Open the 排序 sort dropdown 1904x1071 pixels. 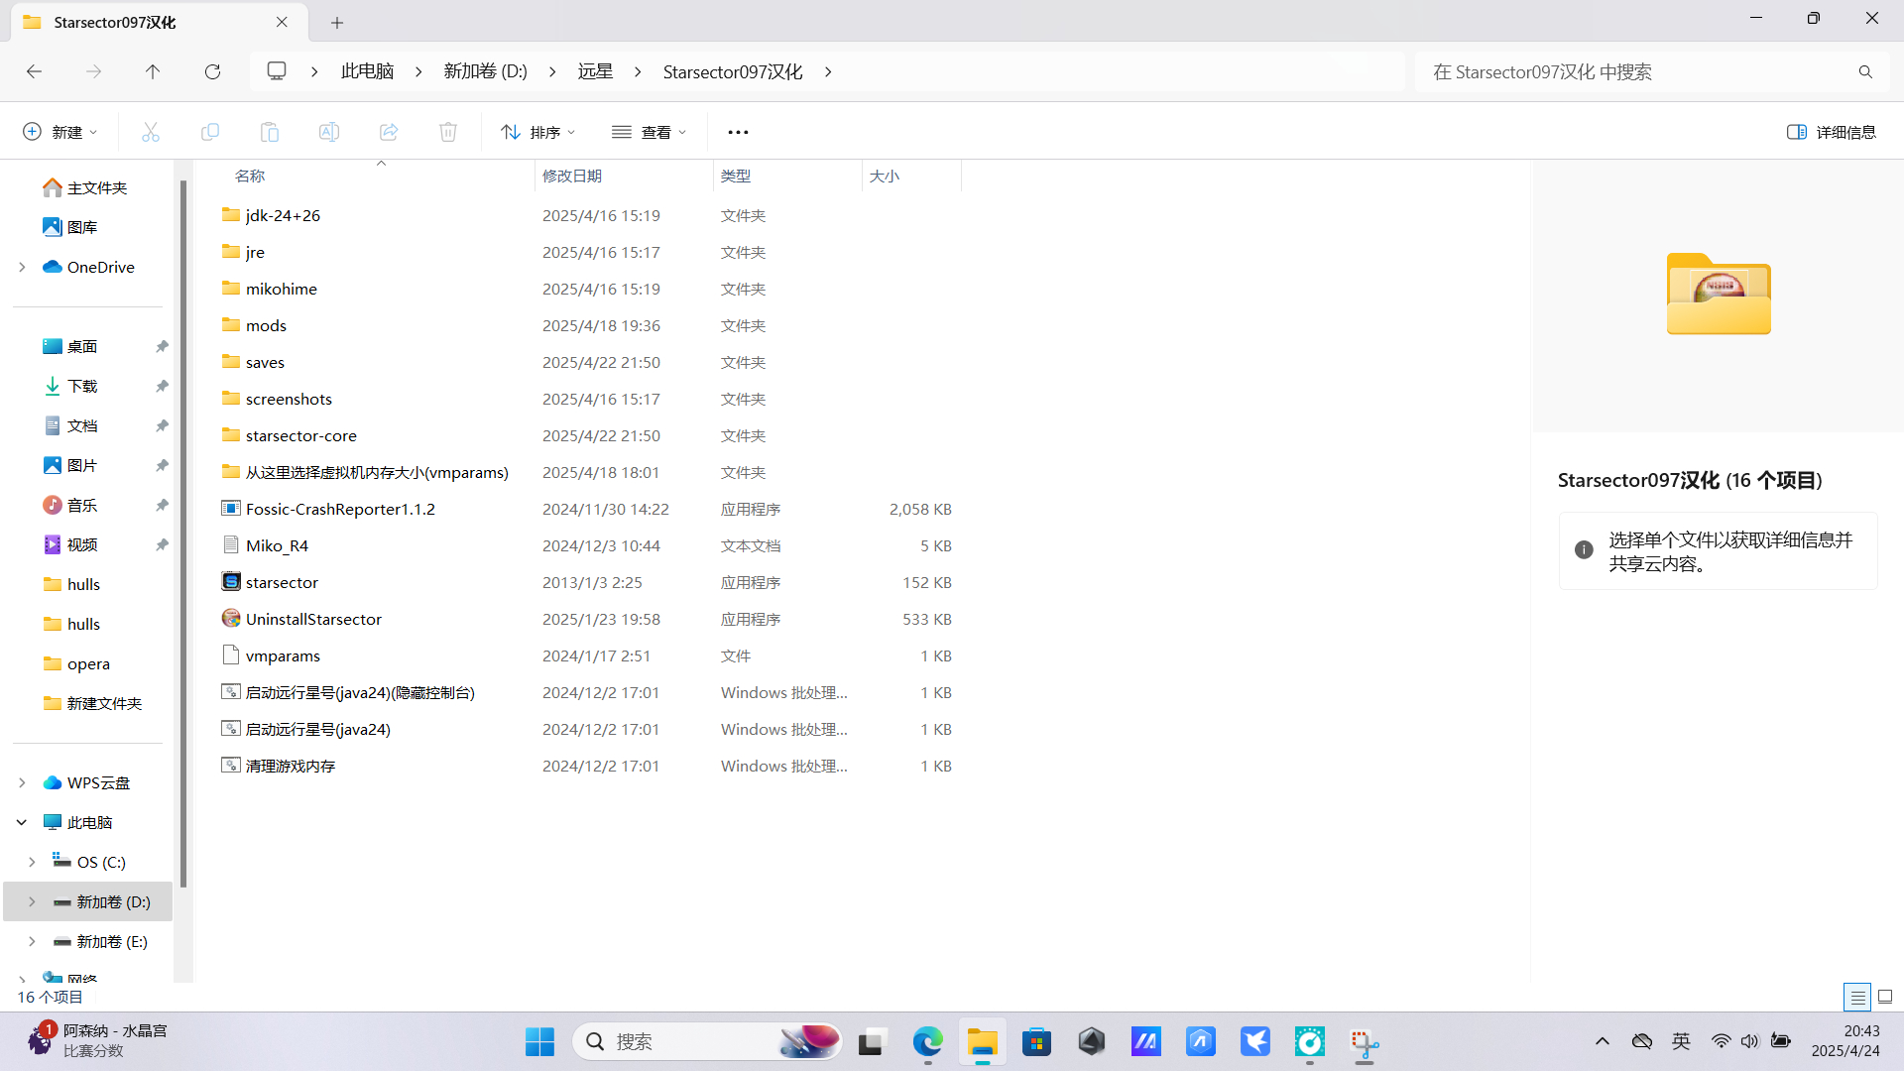pos(538,132)
